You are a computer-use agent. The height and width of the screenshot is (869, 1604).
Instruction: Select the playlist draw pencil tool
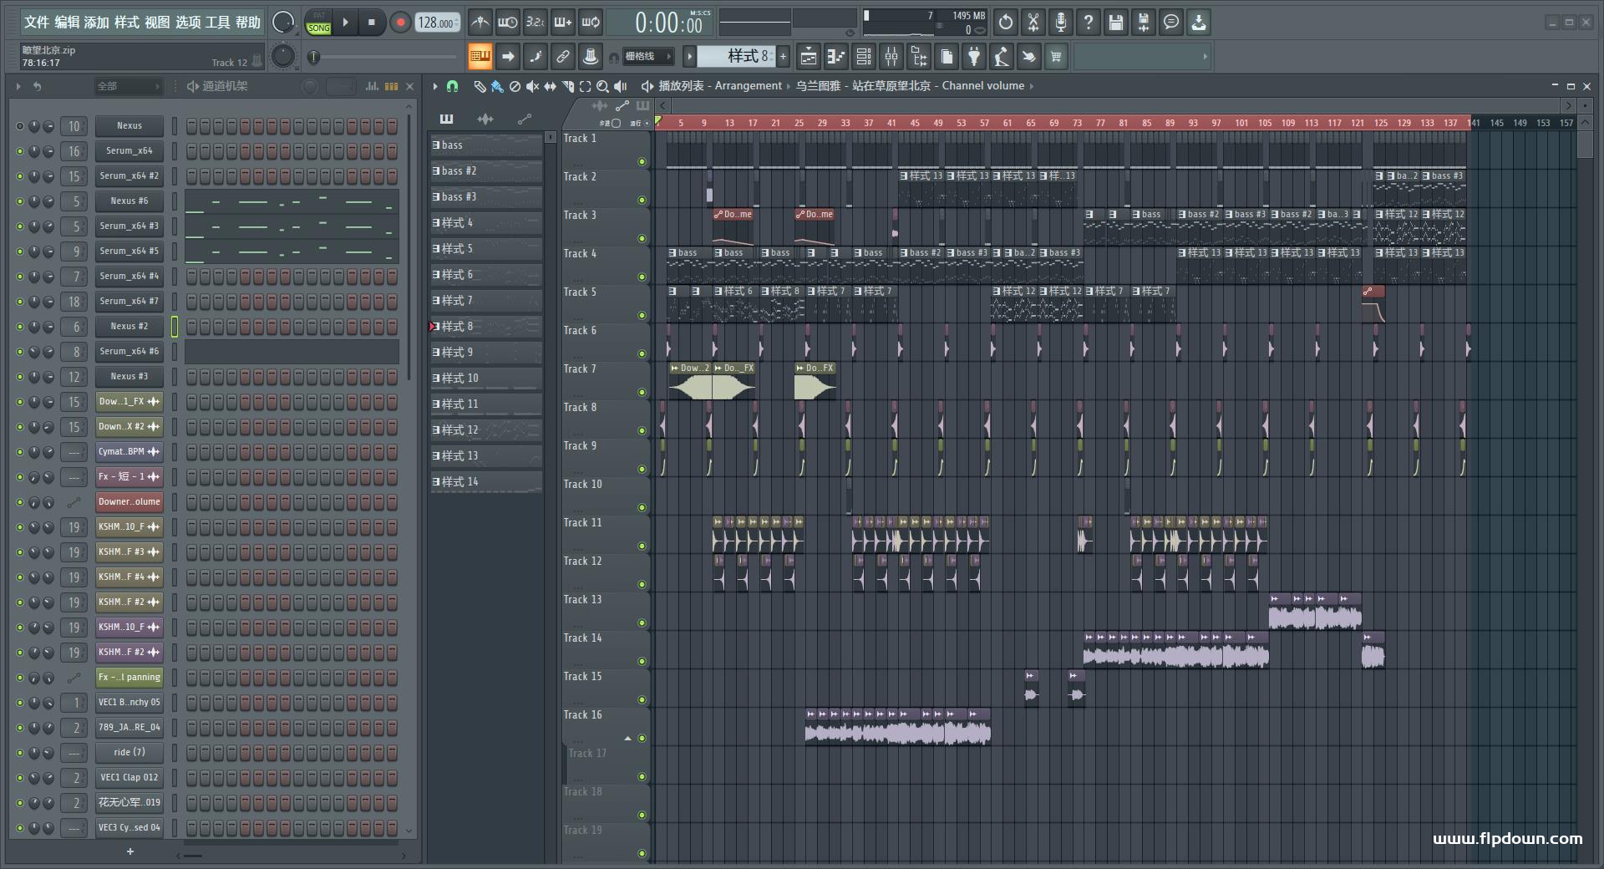(480, 86)
